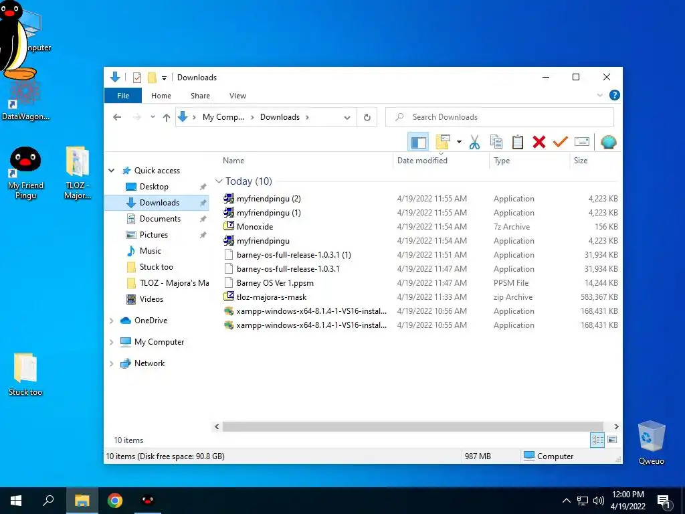Viewport: 685px width, 514px height.
Task: Switch to Large icons view button
Action: tap(612, 440)
